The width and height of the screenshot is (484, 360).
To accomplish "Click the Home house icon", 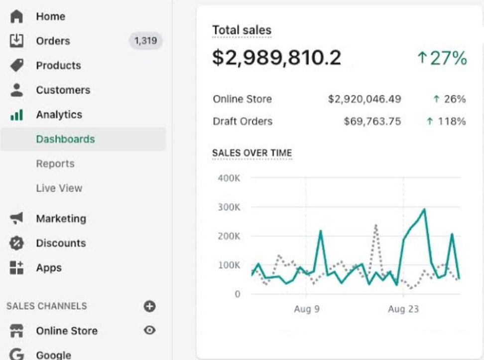I will coord(16,16).
